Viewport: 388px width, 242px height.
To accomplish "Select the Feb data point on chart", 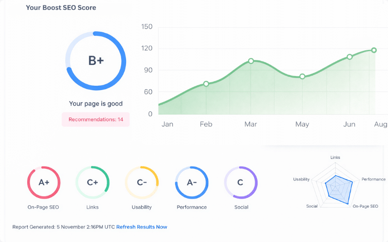I will (x=206, y=84).
